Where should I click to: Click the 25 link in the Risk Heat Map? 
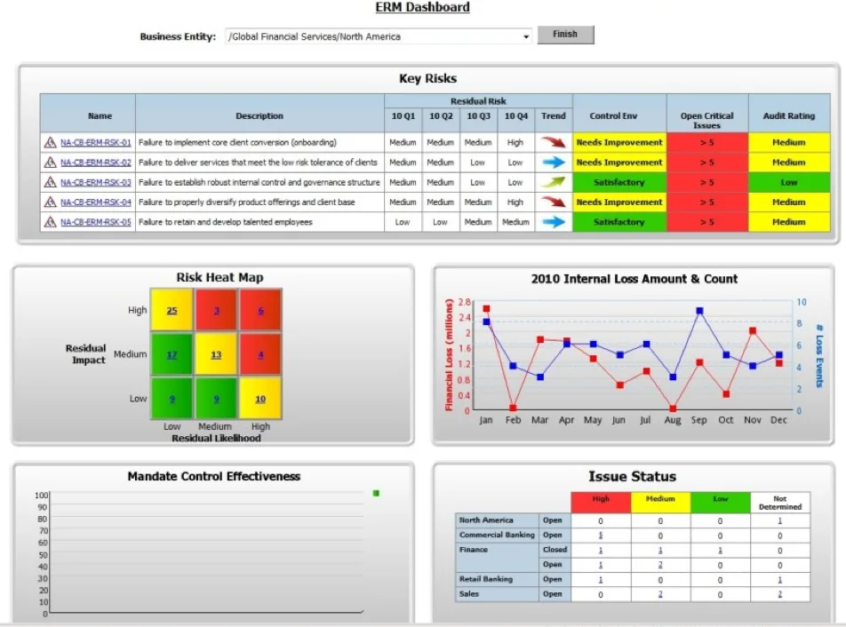pos(172,311)
